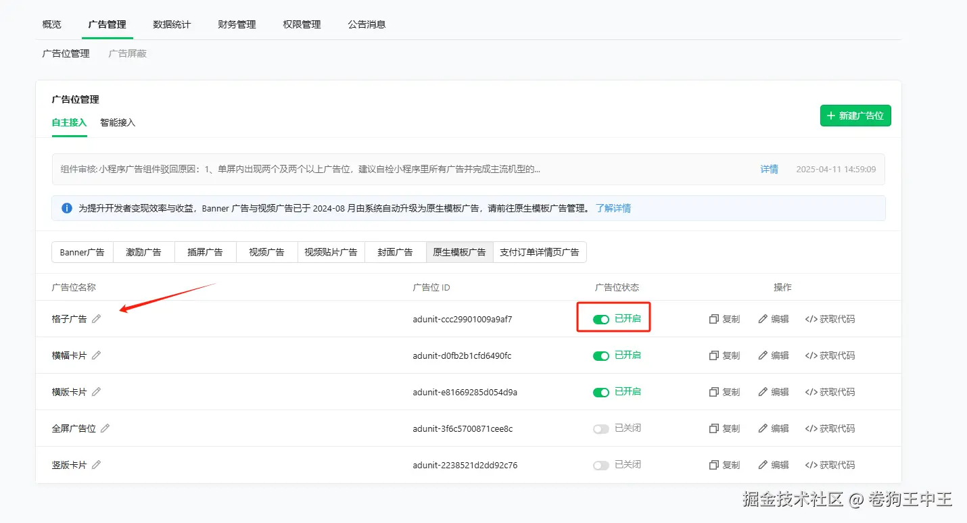The height and width of the screenshot is (523, 967).
Task: Filter by 激励广告 type
Action: [143, 252]
